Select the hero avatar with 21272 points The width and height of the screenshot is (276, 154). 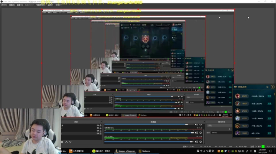pyautogui.click(x=237, y=111)
